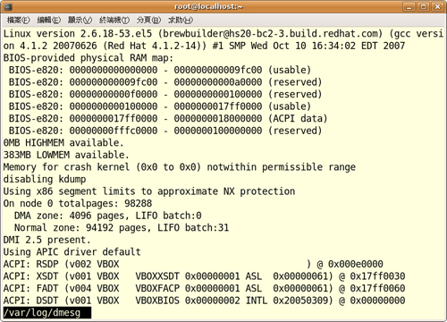The image size is (447, 322).
Task: Open the 顯示(V) View menu
Action: (80, 20)
